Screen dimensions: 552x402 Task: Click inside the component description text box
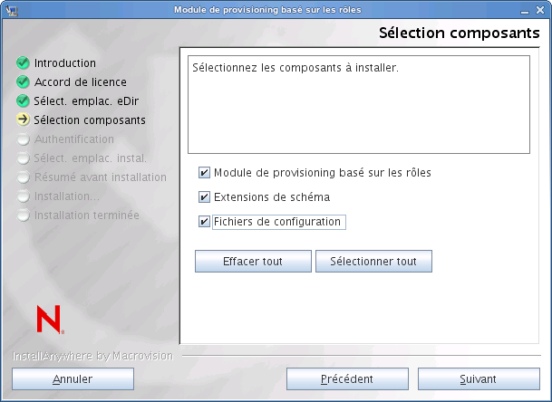358,104
